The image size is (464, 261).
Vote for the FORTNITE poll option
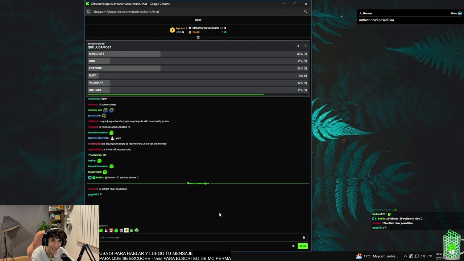198,68
